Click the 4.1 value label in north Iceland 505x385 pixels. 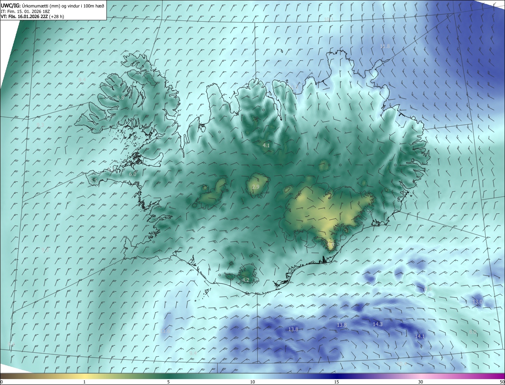pos(266,146)
